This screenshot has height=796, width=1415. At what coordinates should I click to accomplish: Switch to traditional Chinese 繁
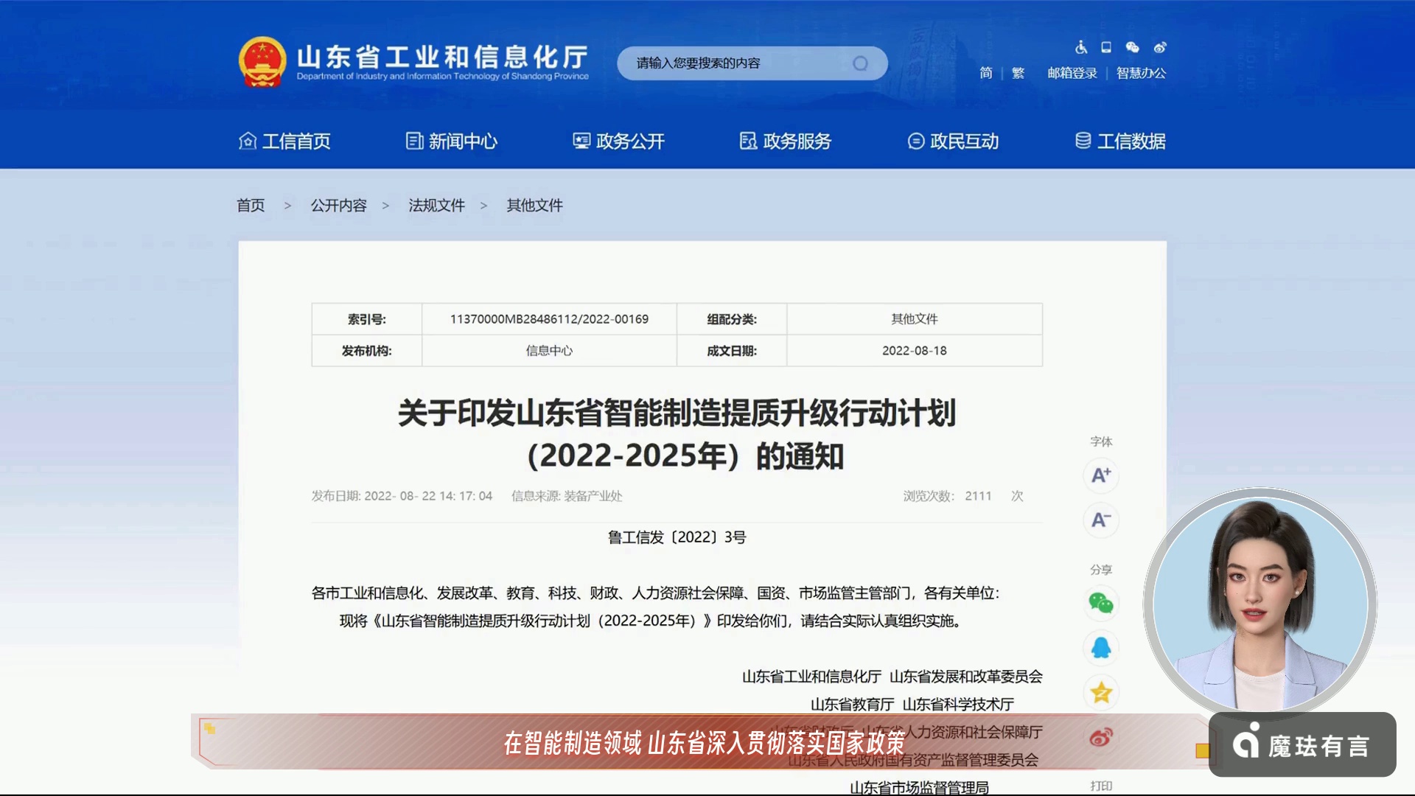pos(1018,73)
